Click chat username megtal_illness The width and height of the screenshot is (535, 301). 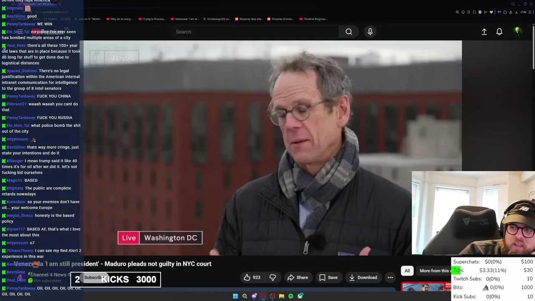coord(20,215)
